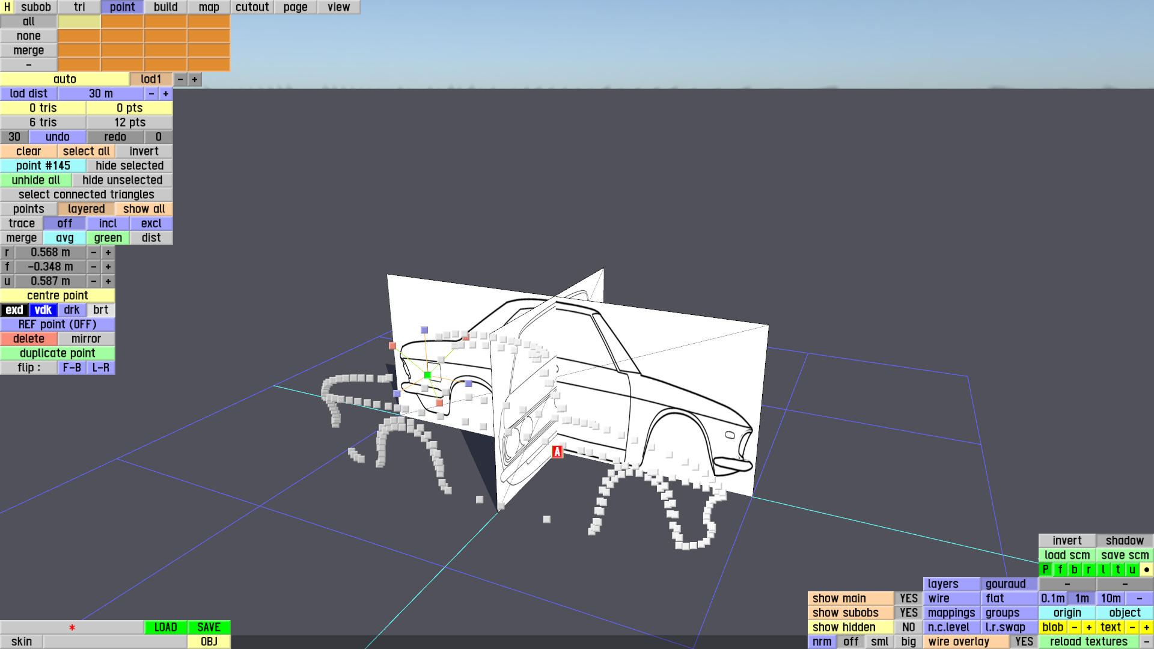The height and width of the screenshot is (649, 1154).
Task: Click the duplicate point button
Action: [x=57, y=353]
